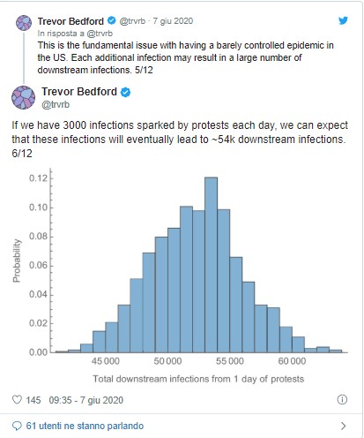Image resolution: width=364 pixels, height=438 pixels.
Task: Open the main Trevor Bedford author name
Action: (79, 92)
